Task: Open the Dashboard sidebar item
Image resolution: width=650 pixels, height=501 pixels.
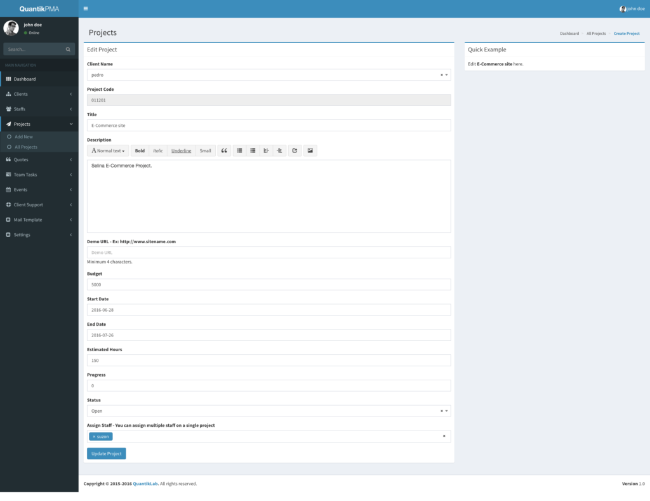Action: (x=39, y=79)
